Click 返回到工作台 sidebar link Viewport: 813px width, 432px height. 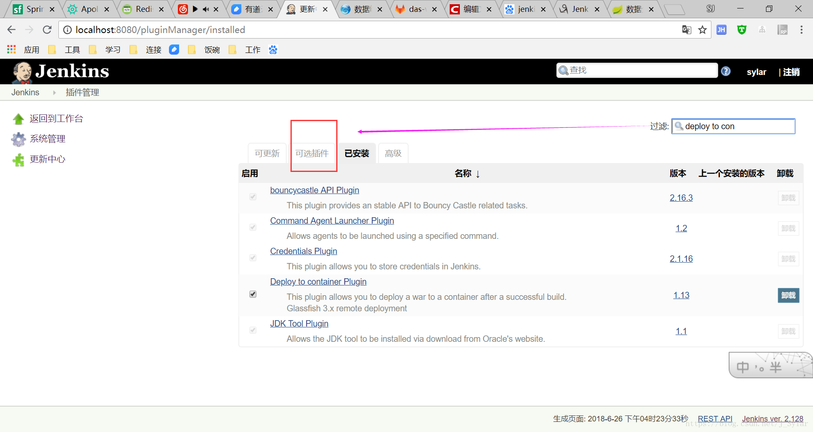click(x=56, y=119)
